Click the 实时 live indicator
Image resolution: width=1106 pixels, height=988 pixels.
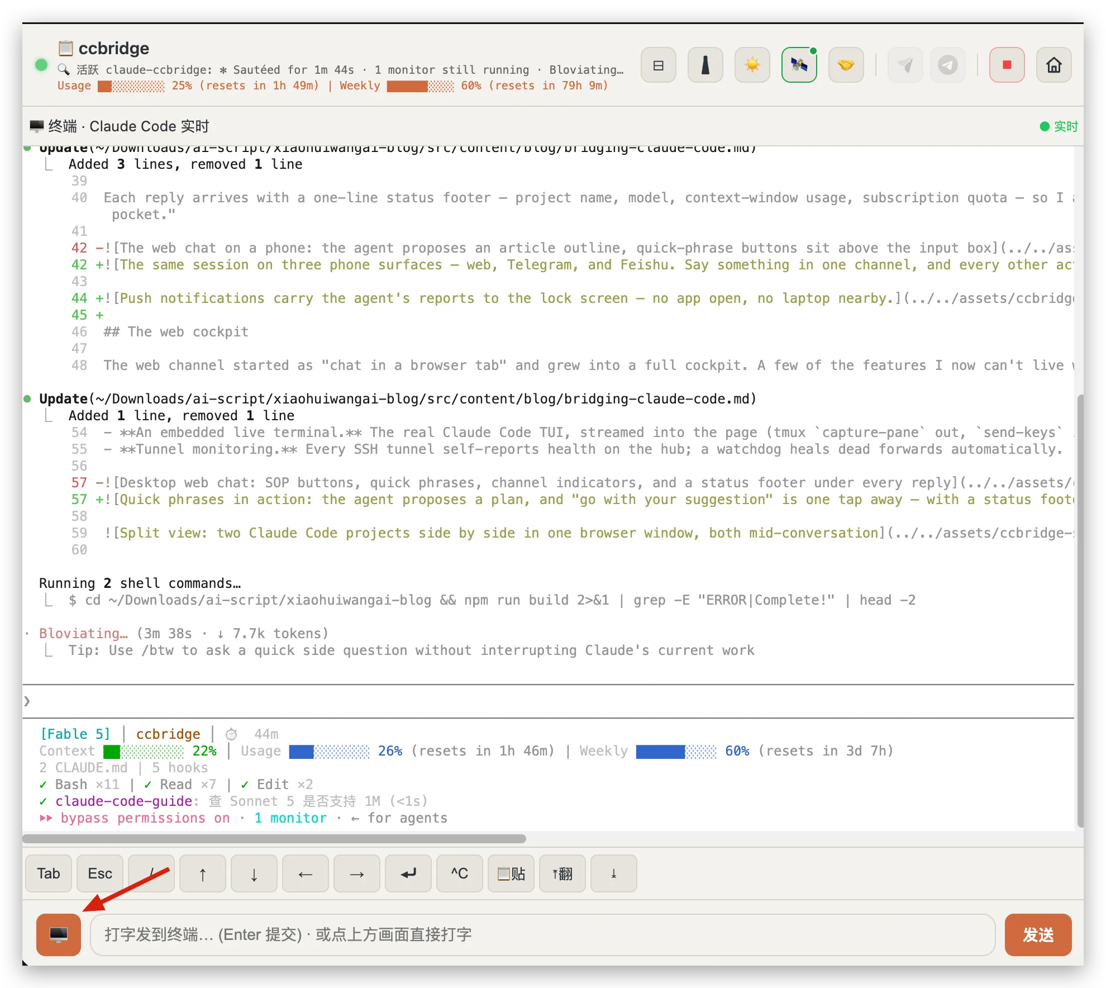[1059, 126]
